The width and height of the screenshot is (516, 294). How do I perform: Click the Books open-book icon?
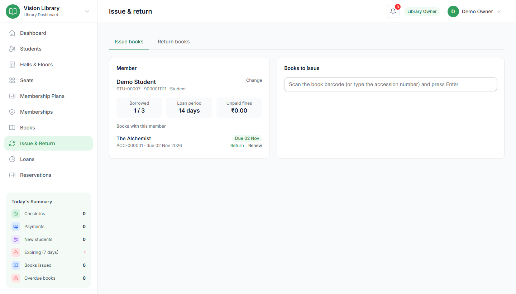pyautogui.click(x=12, y=128)
